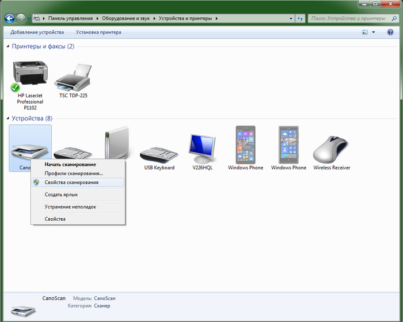Click the Back navigation arrow

(x=9, y=18)
